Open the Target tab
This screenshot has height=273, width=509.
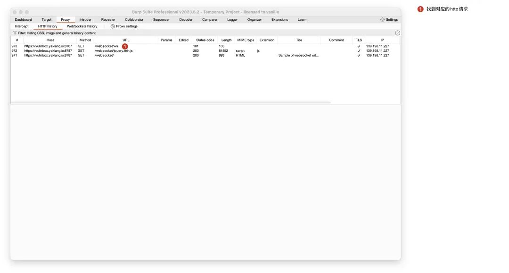click(x=46, y=20)
